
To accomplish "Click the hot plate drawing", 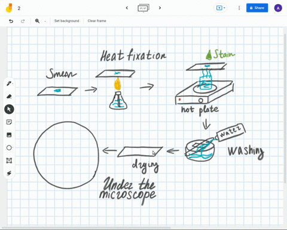I will point(204,92).
